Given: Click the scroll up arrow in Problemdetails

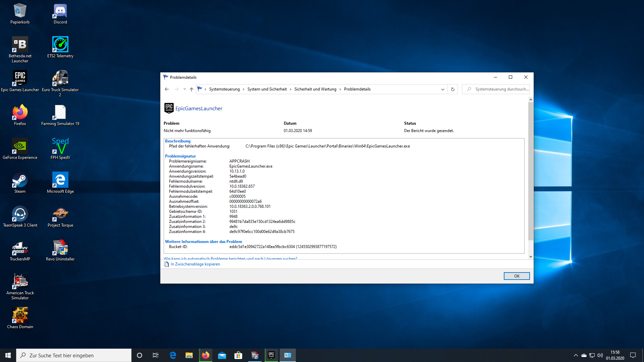Looking at the screenshot, I should tap(531, 100).
